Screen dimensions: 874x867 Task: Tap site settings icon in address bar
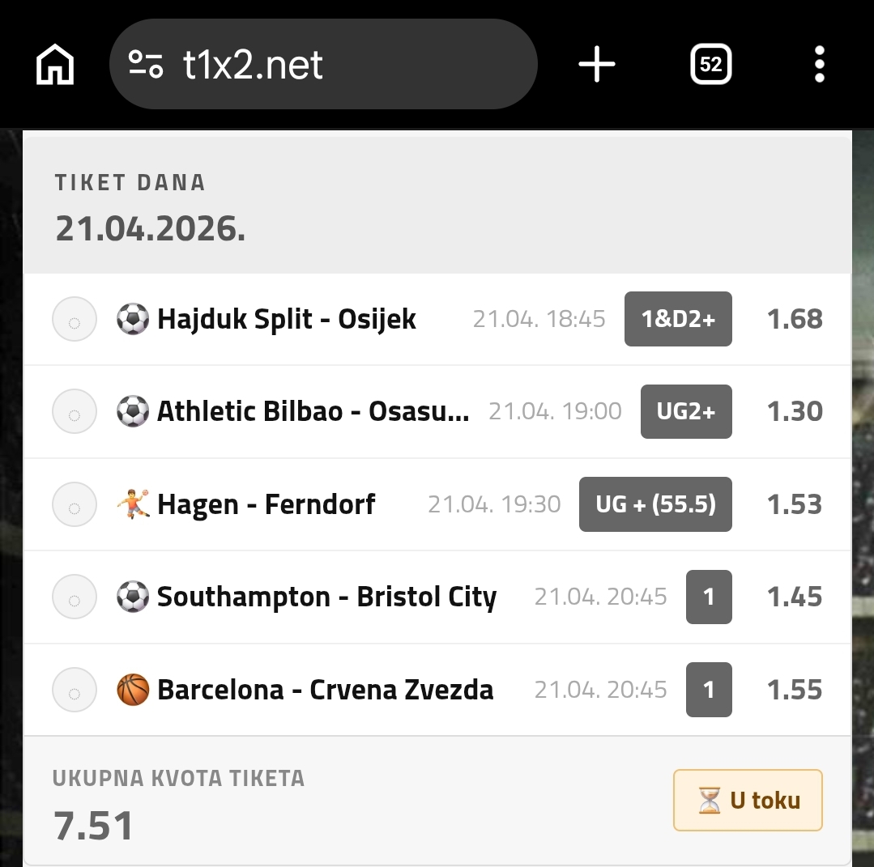coord(146,64)
